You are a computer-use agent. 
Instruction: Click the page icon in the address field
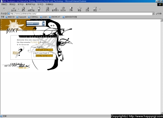point(9,14)
